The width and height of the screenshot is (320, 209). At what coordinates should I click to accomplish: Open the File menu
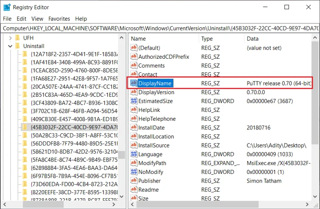tap(7, 19)
